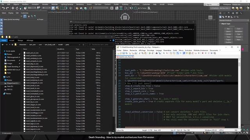The image size is (250, 140).
Task: Activate the Select and Scale tool
Action: [x=21, y=8]
